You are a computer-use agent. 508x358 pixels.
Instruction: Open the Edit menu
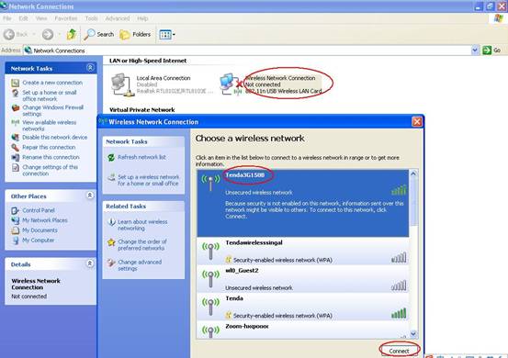(23, 18)
